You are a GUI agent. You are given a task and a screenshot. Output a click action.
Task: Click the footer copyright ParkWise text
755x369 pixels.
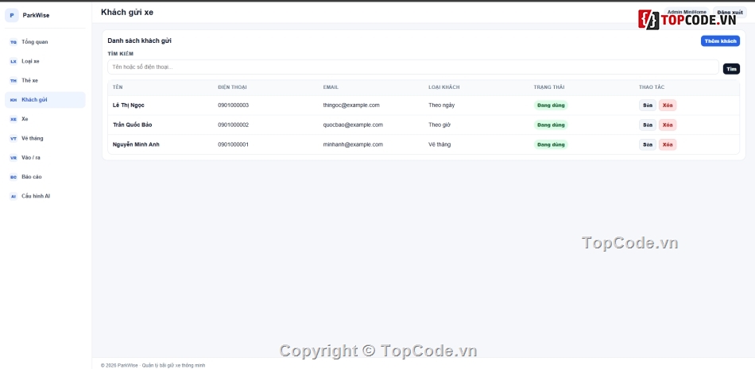click(x=153, y=366)
